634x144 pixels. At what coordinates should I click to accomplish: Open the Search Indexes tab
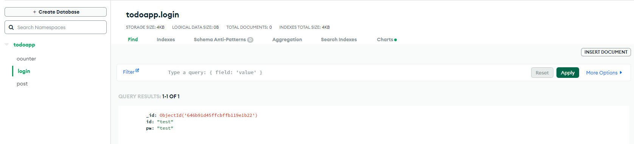(339, 39)
